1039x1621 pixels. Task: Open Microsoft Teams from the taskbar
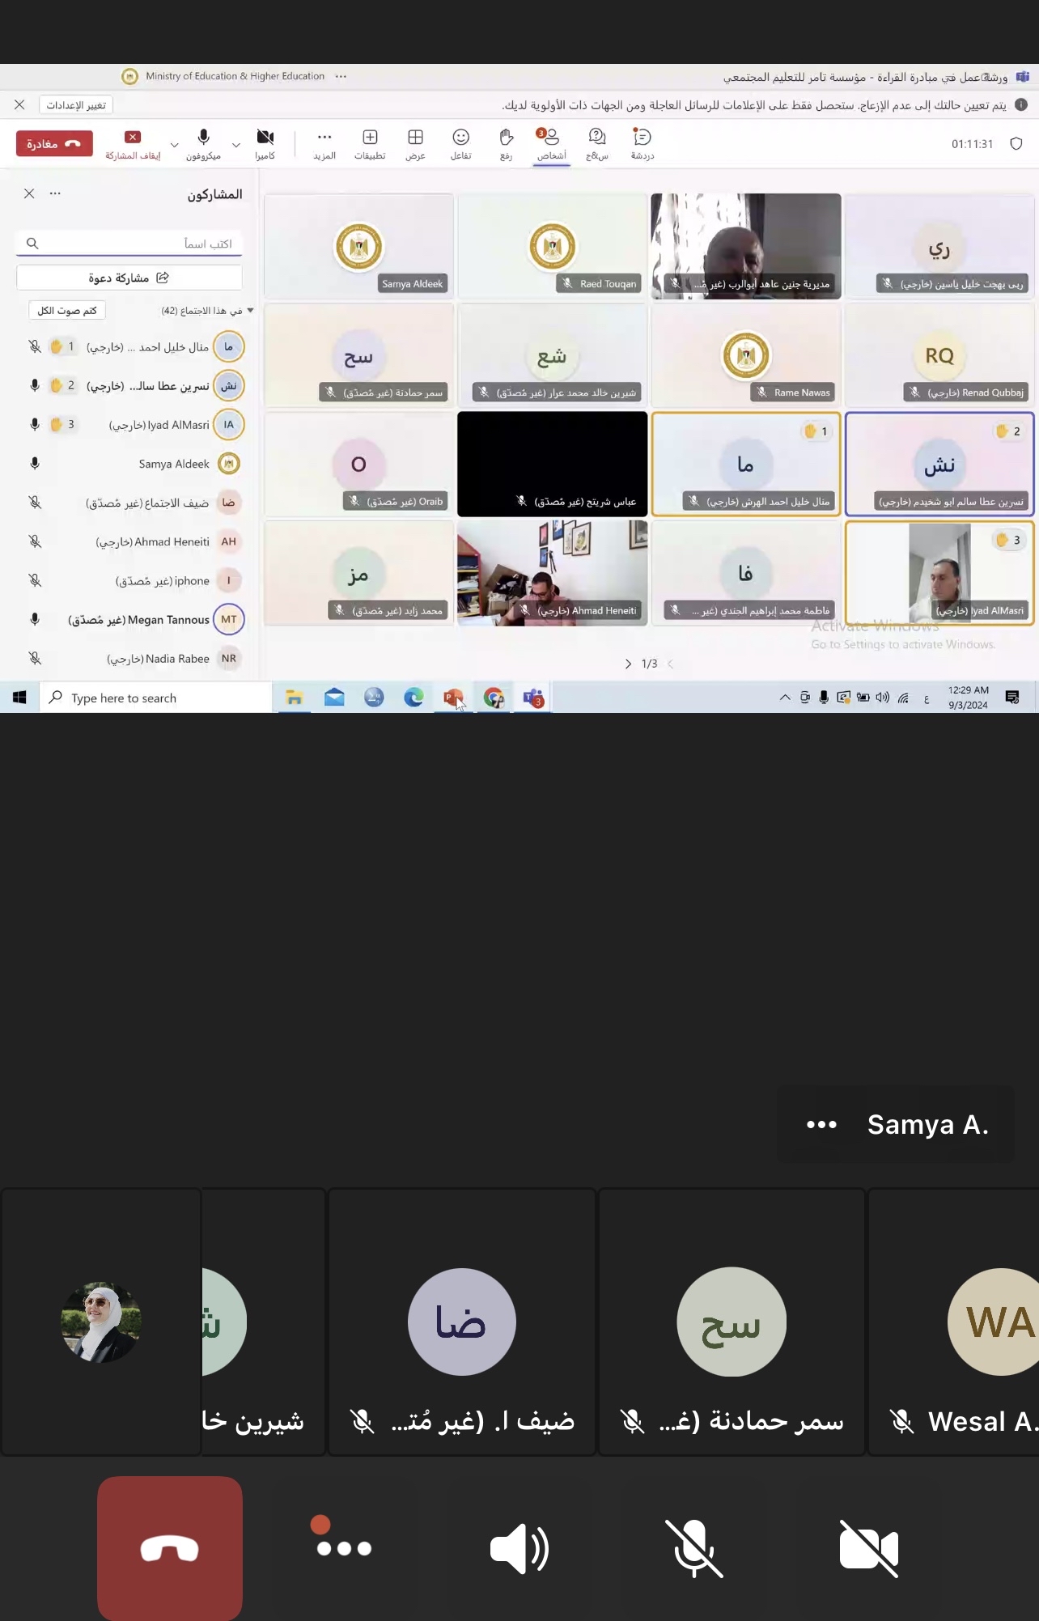(533, 698)
